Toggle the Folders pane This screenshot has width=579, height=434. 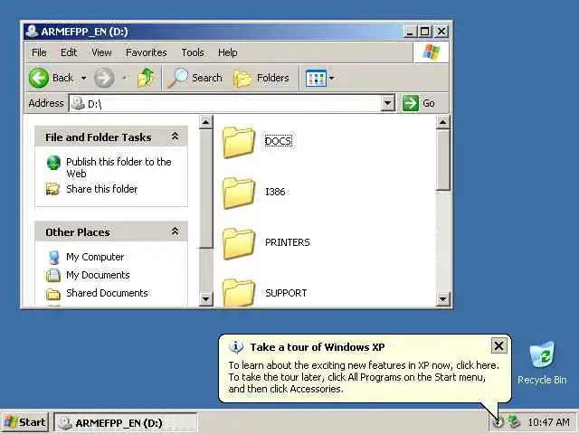click(261, 78)
